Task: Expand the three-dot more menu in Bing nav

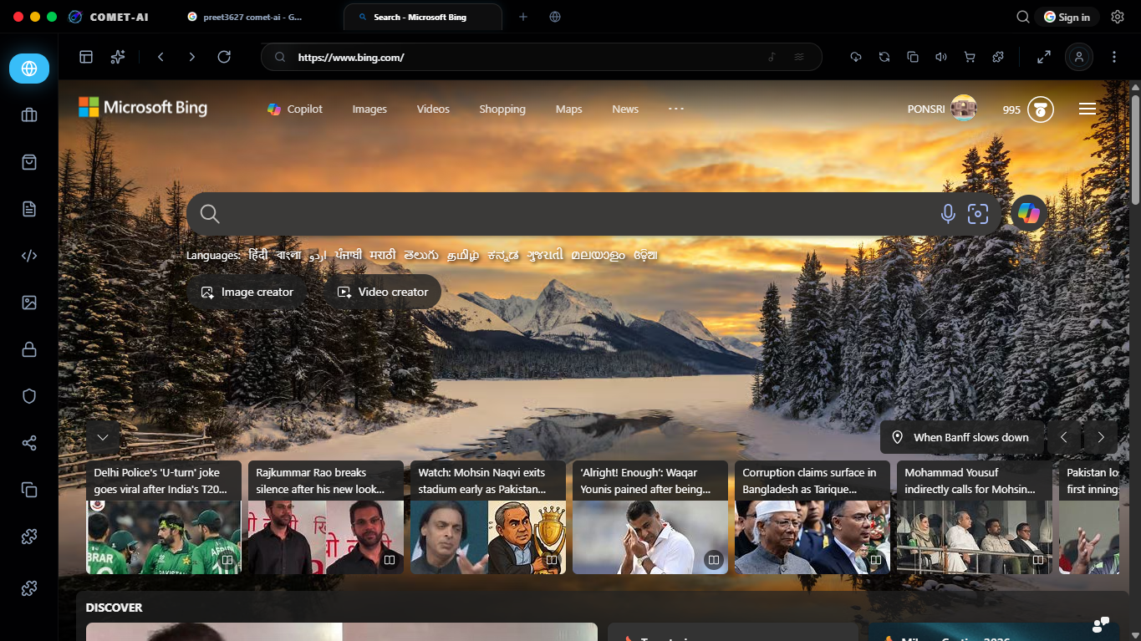Action: [x=676, y=109]
